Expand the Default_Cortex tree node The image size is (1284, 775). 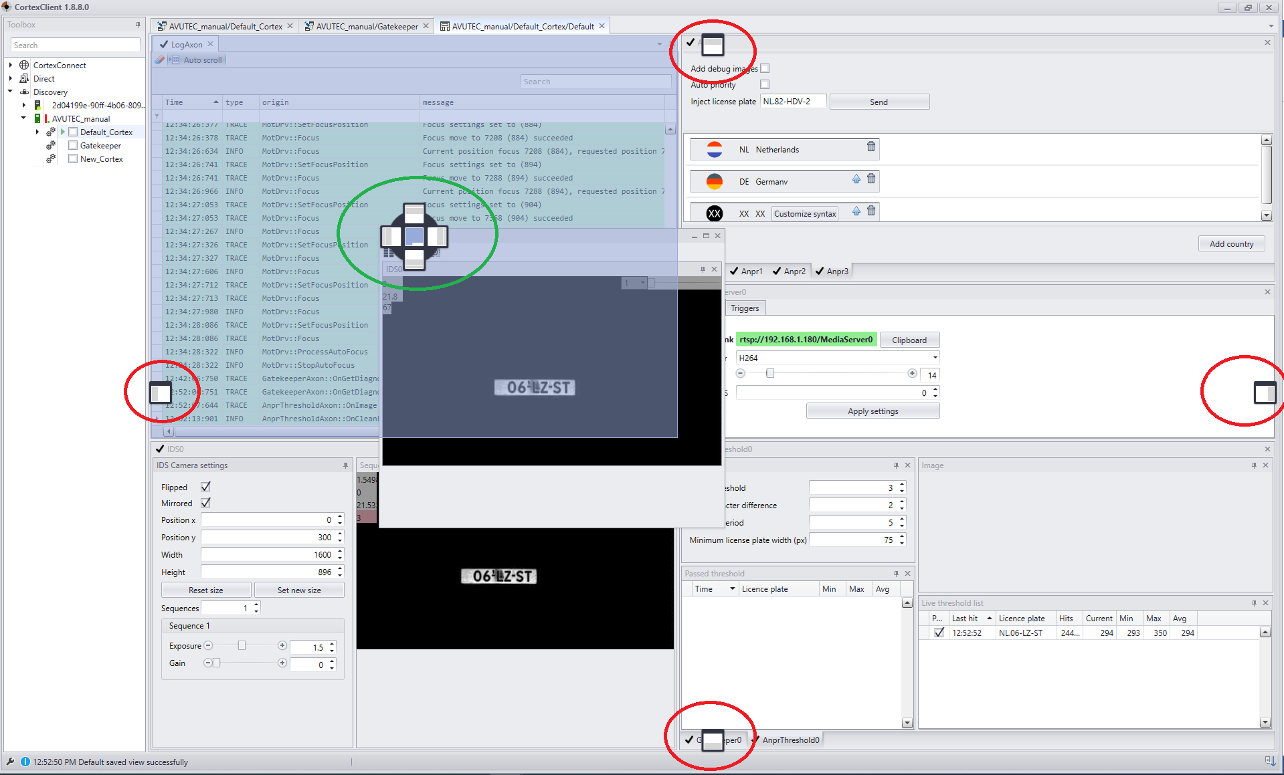tap(37, 132)
